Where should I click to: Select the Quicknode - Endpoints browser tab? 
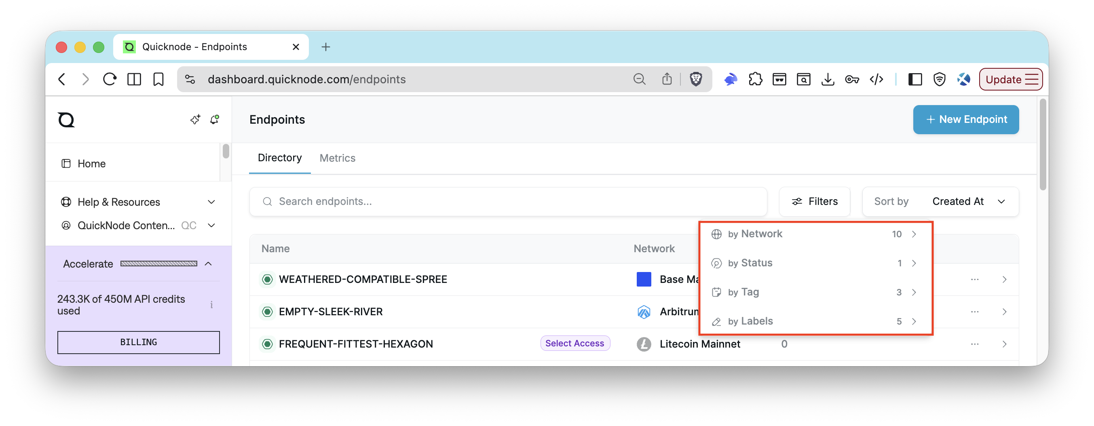211,47
